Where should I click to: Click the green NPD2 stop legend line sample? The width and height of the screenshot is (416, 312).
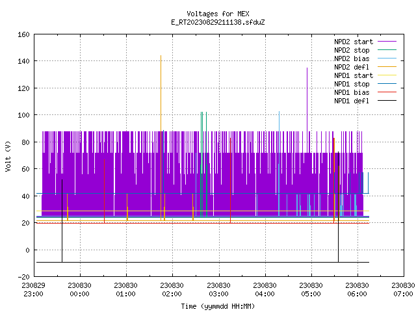coord(387,49)
